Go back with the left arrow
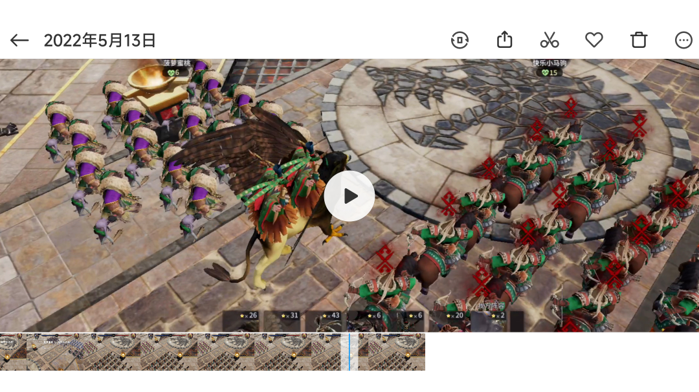 pyautogui.click(x=19, y=41)
